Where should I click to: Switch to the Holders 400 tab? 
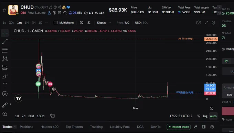[50, 127]
